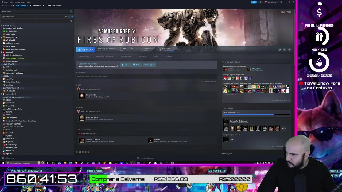Open the LOJA tab
Screen dimensions: 342x192
coord(11,5)
